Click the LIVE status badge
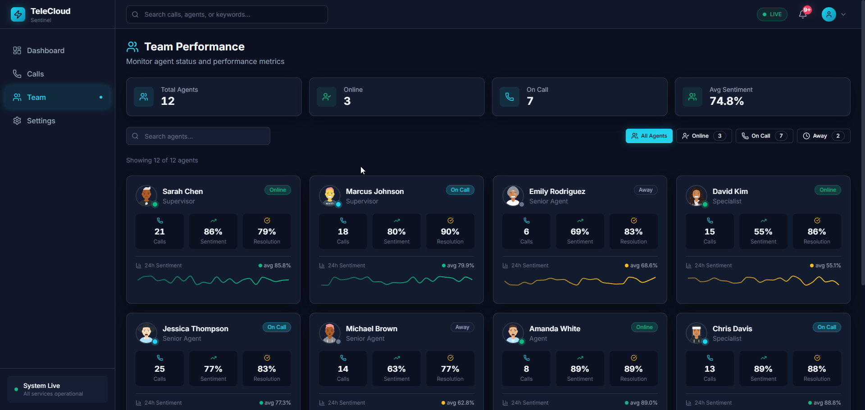This screenshot has height=410, width=865. pyautogui.click(x=772, y=14)
